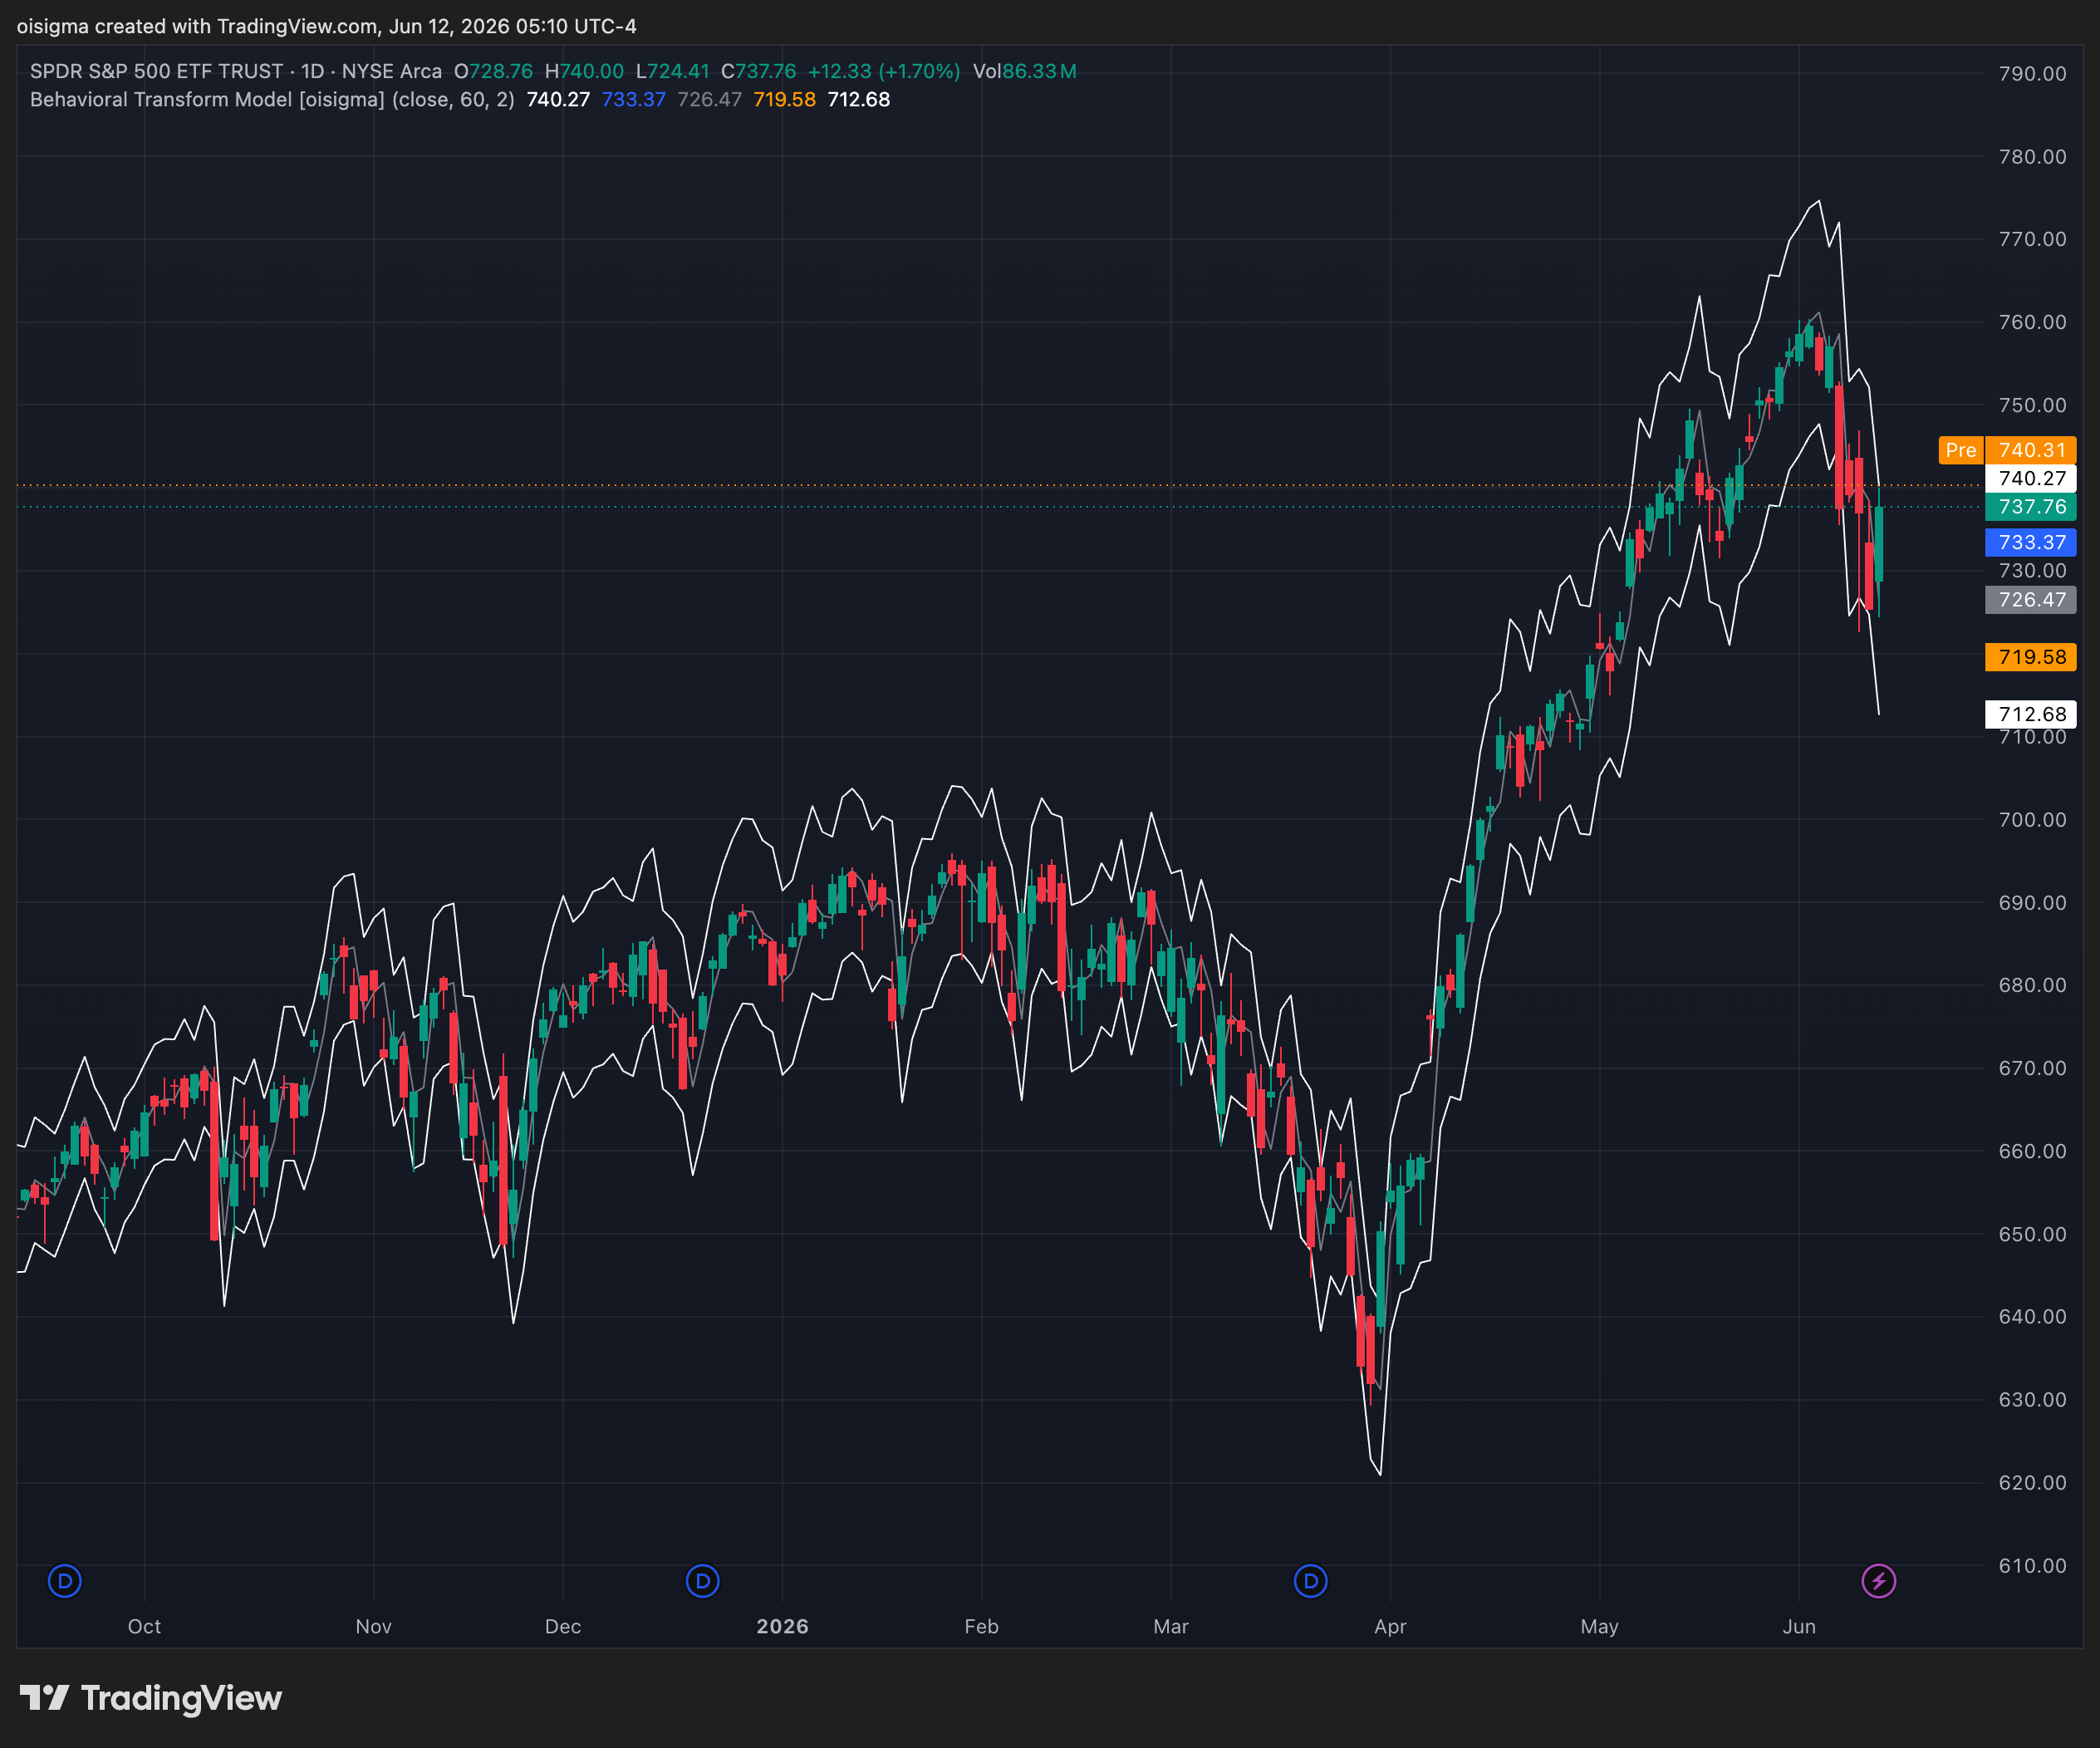
Task: Click the 620.00 price scale value
Action: click(x=2032, y=1482)
